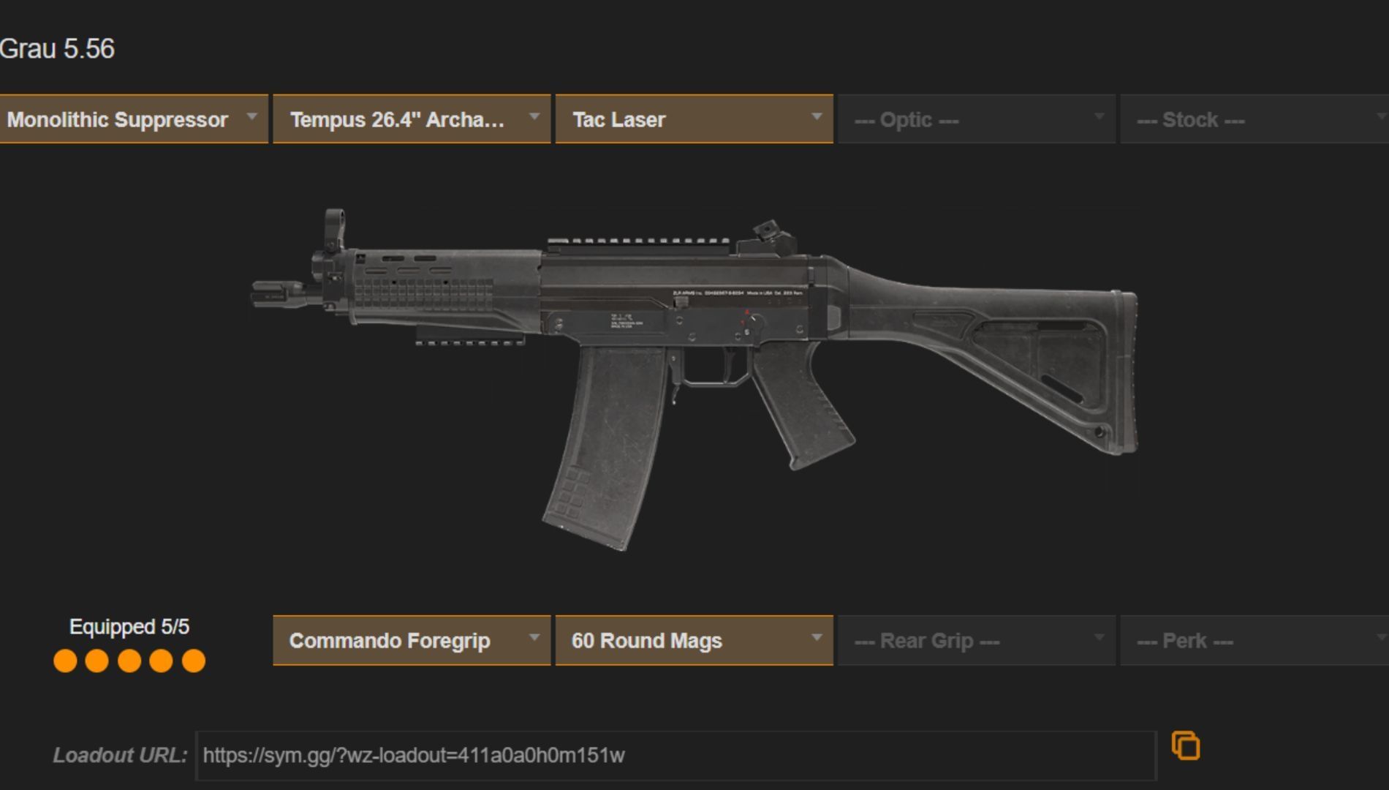The width and height of the screenshot is (1389, 790).
Task: Open the Perk dropdown
Action: click(x=1254, y=641)
